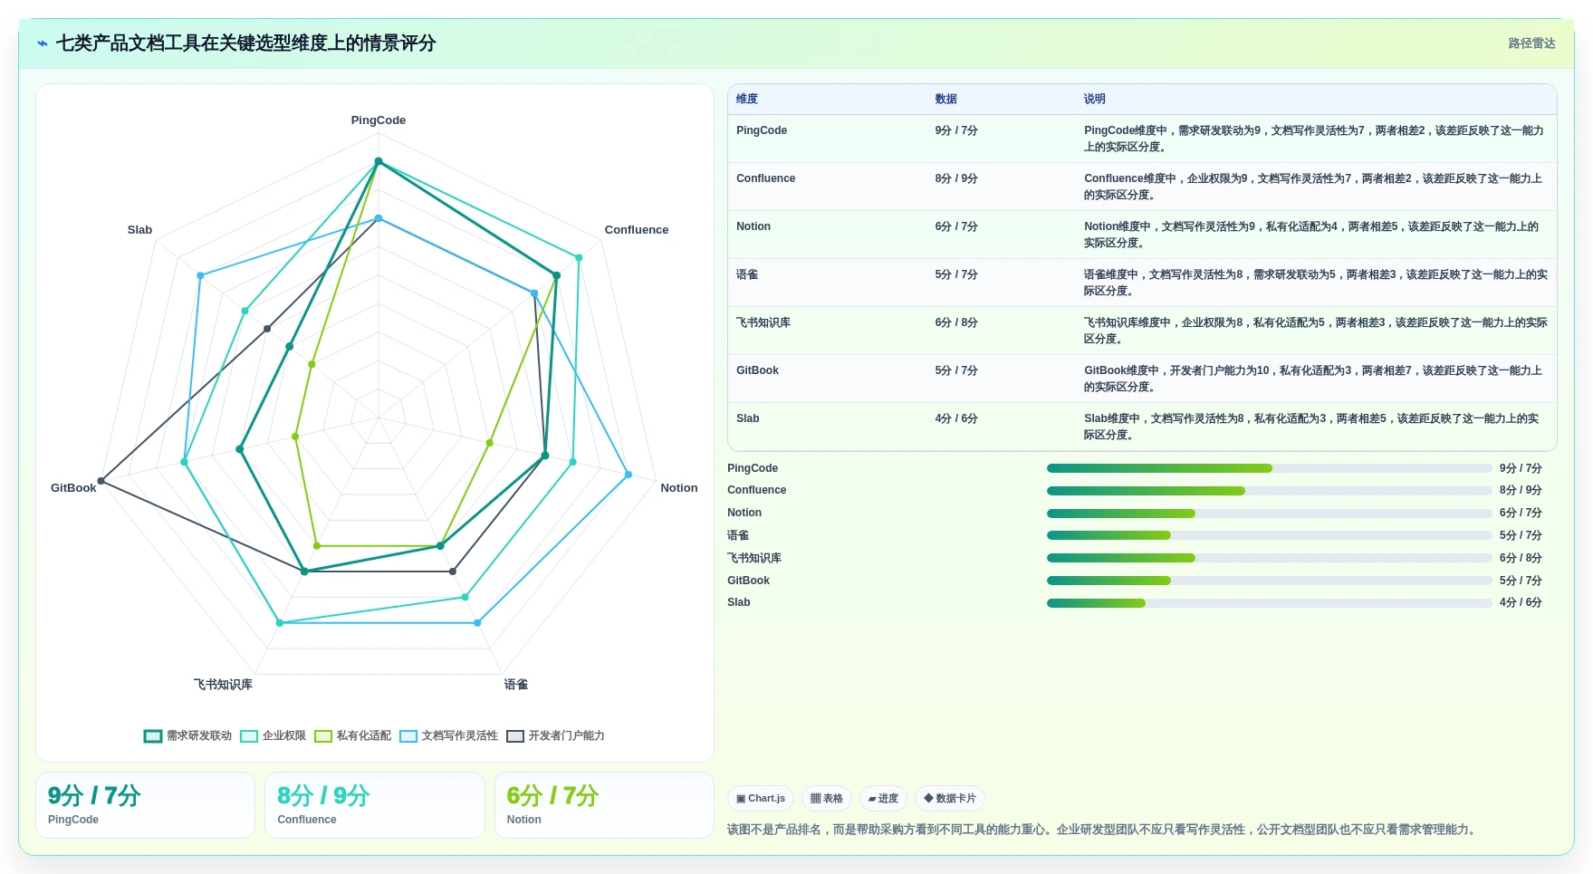This screenshot has width=1593, height=874.
Task: Click the Slab table row name
Action: [748, 418]
